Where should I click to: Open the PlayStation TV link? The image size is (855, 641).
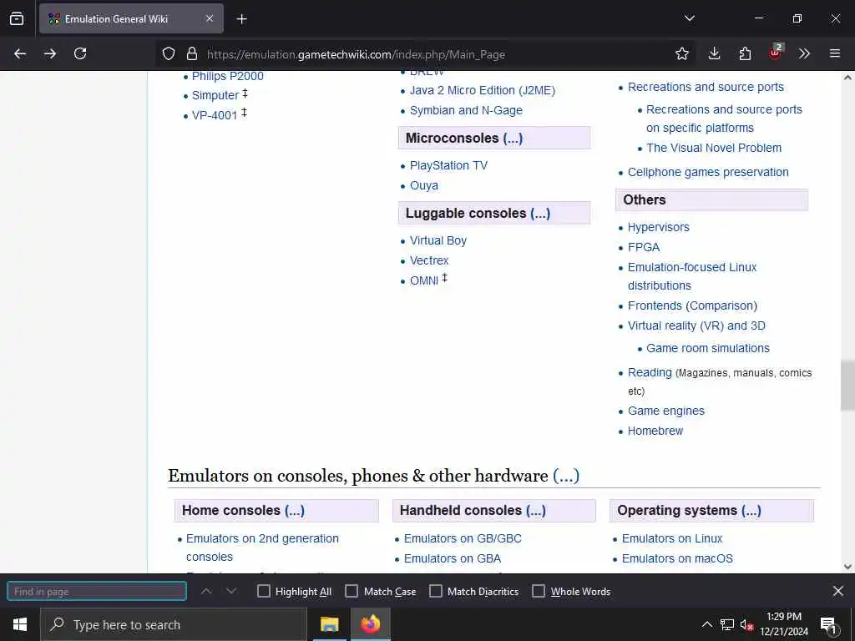coord(448,166)
